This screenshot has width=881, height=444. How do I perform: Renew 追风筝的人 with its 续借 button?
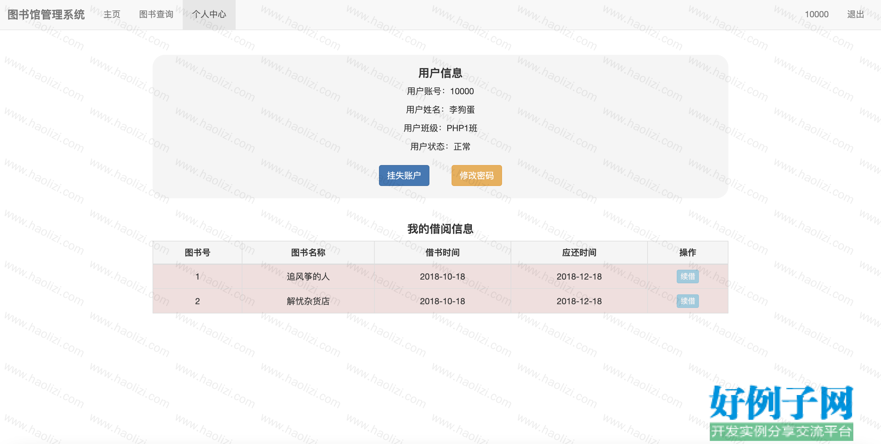[688, 276]
